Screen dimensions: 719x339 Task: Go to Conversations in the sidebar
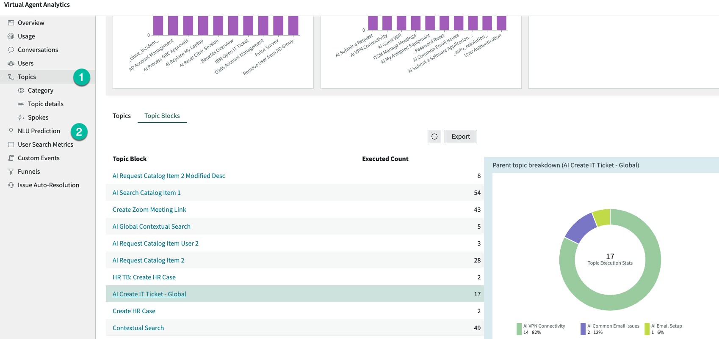coord(38,50)
